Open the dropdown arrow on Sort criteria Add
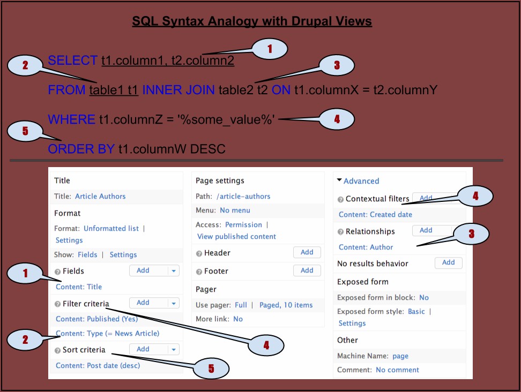 coord(173,350)
